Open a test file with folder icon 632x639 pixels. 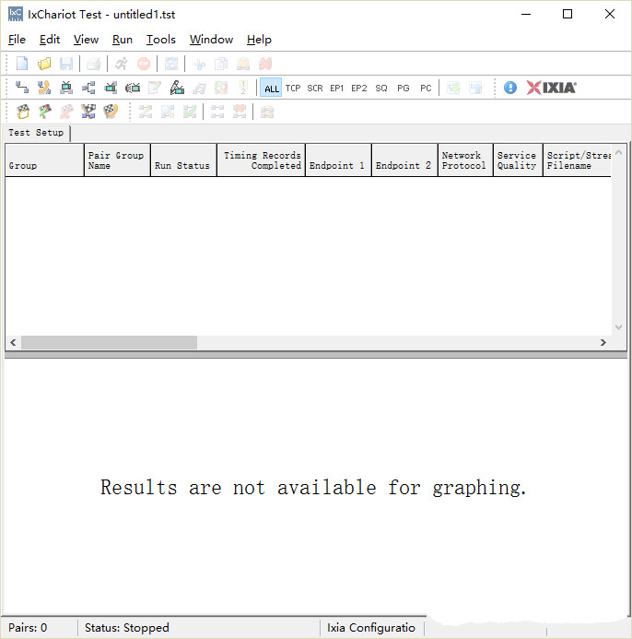(x=44, y=64)
